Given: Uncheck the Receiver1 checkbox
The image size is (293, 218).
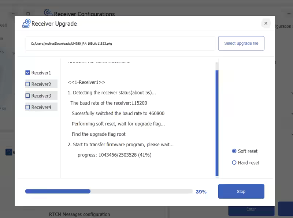Looking at the screenshot, I should point(28,73).
